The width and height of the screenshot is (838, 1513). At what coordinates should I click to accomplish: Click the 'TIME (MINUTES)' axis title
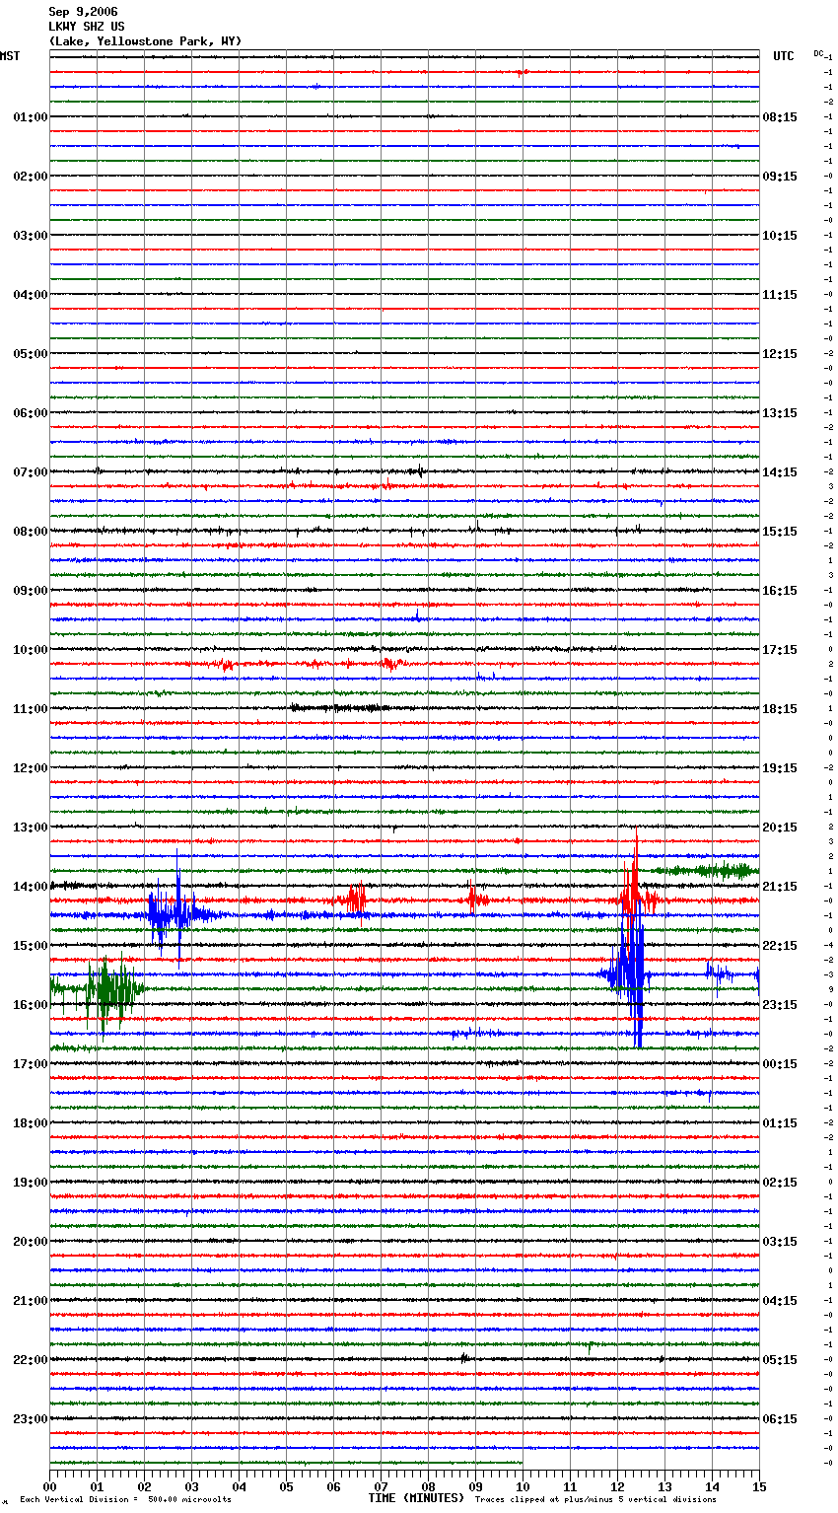click(x=416, y=1498)
